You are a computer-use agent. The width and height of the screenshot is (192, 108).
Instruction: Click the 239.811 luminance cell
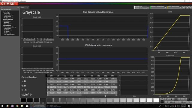(x=59, y=87)
